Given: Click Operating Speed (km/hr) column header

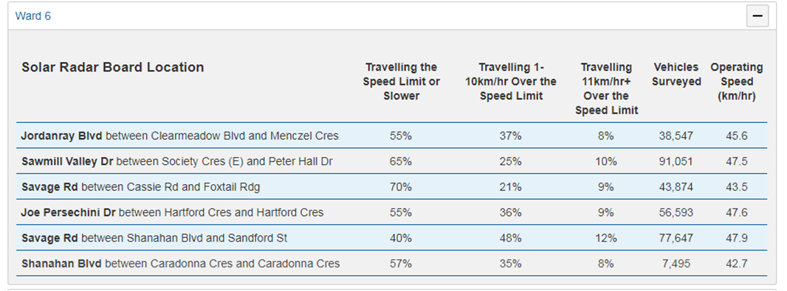Looking at the screenshot, I should (x=736, y=81).
